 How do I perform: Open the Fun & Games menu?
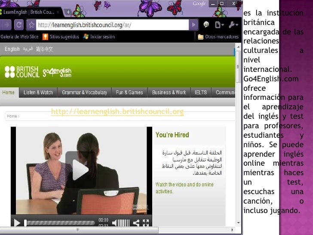129,93
